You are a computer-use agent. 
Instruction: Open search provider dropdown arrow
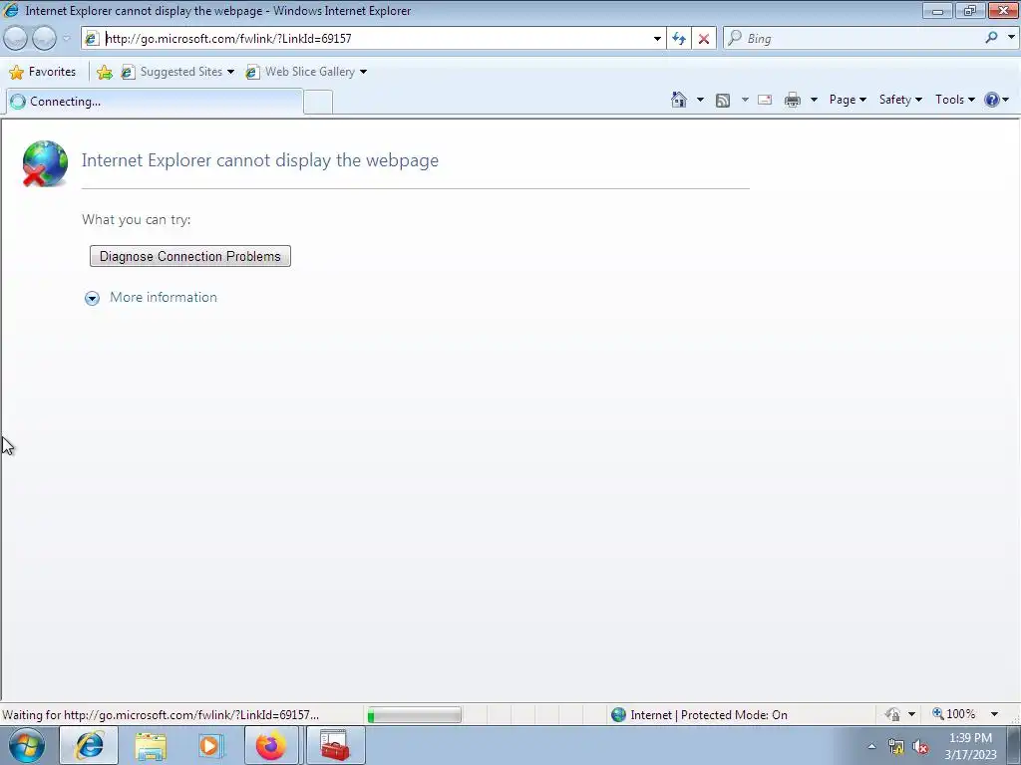(1011, 38)
